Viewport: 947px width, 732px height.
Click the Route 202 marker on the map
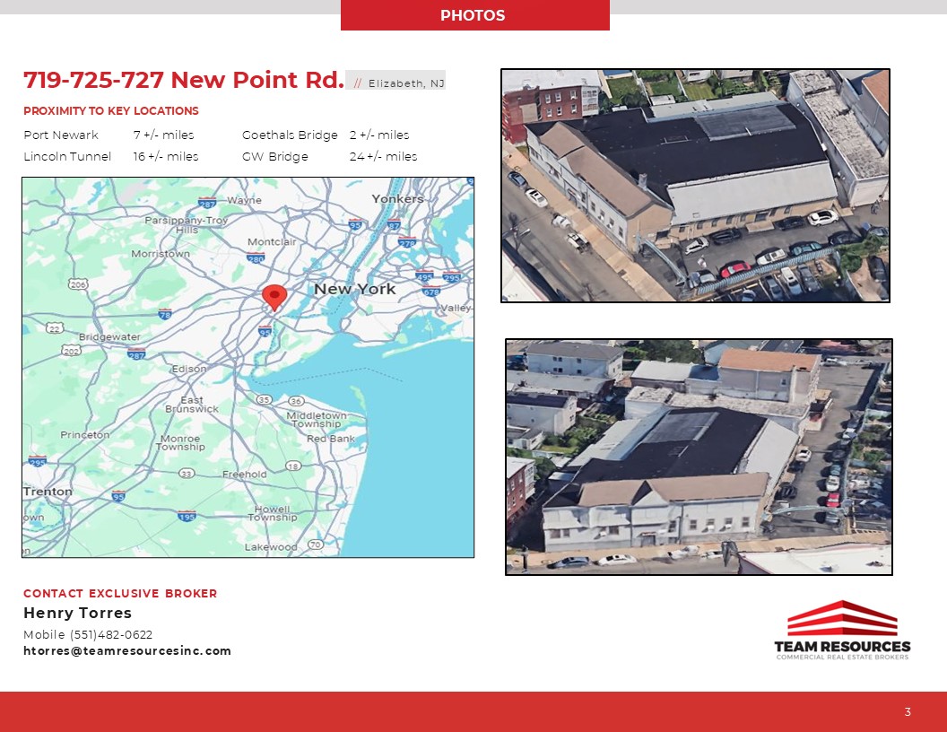[x=71, y=350]
